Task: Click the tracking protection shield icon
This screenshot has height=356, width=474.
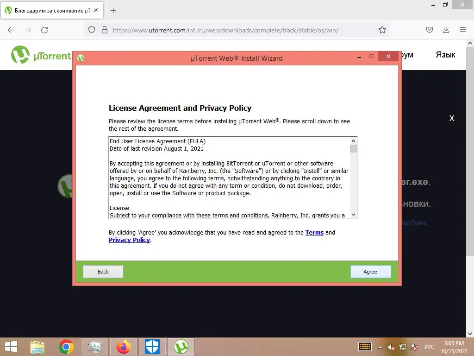Action: (92, 30)
